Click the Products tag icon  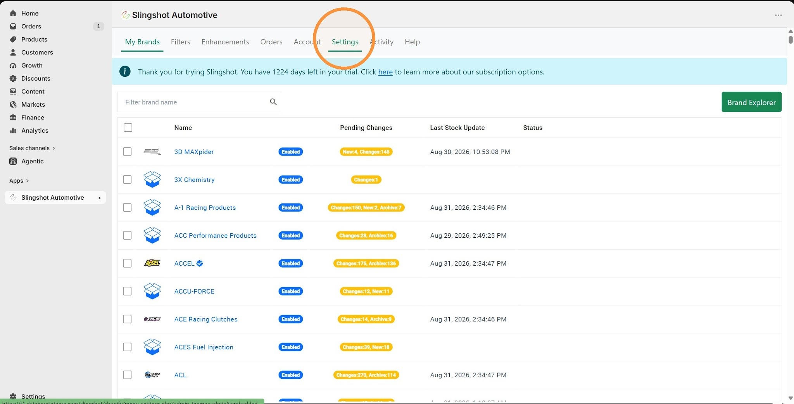click(x=13, y=40)
